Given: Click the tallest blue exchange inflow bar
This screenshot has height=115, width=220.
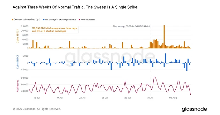Looking at the screenshot, I should 165,58.
